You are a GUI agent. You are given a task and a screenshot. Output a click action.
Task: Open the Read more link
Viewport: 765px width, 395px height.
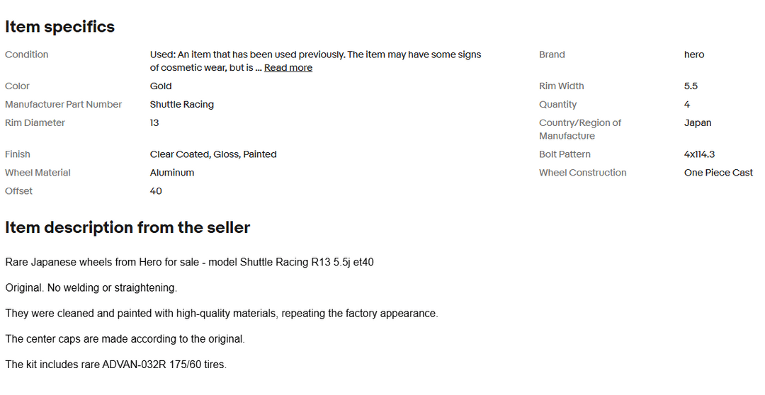(288, 68)
